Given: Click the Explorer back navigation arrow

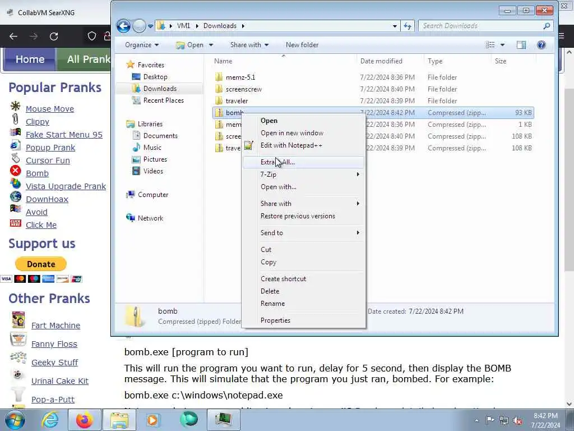Looking at the screenshot, I should 123,26.
